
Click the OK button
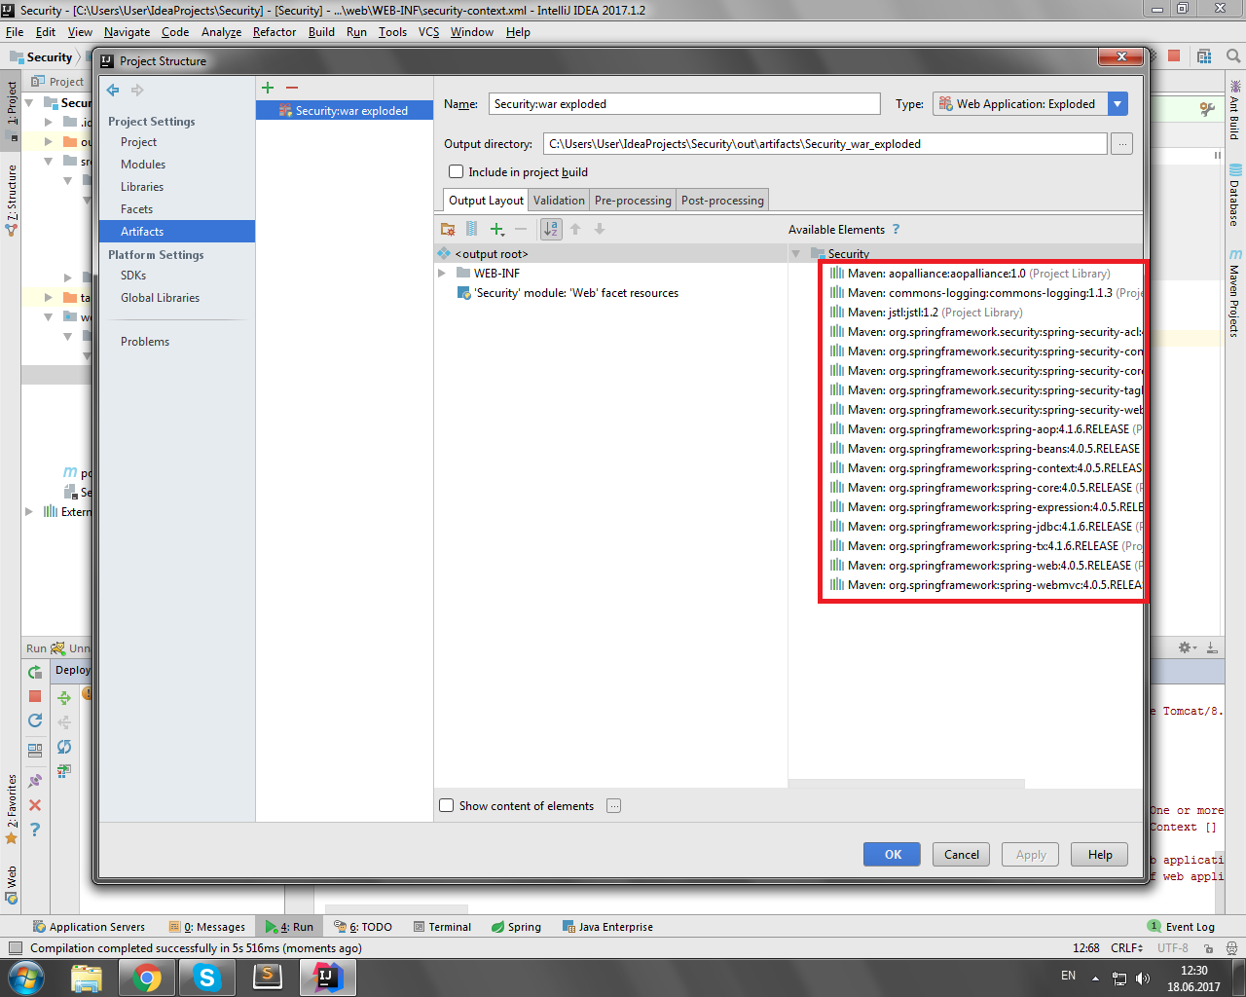[893, 854]
